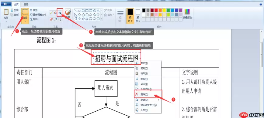The image size is (264, 118).
Task: Choose the Curve shape
Action: point(79,11)
